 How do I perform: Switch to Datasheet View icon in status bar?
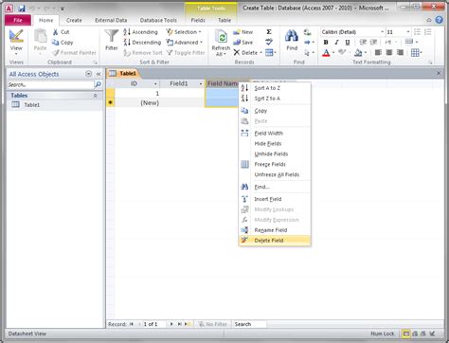406,334
